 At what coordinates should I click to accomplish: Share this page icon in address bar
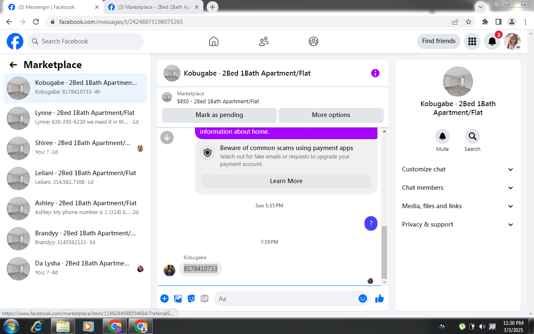click(455, 22)
